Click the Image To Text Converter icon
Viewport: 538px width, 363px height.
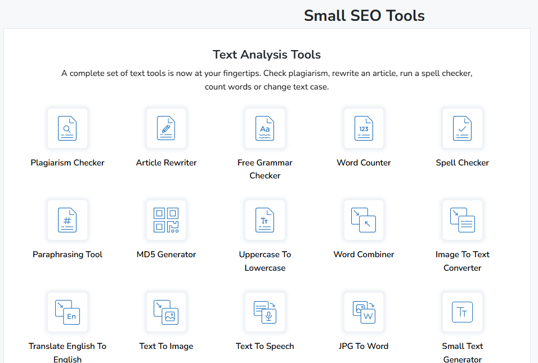pos(463,220)
